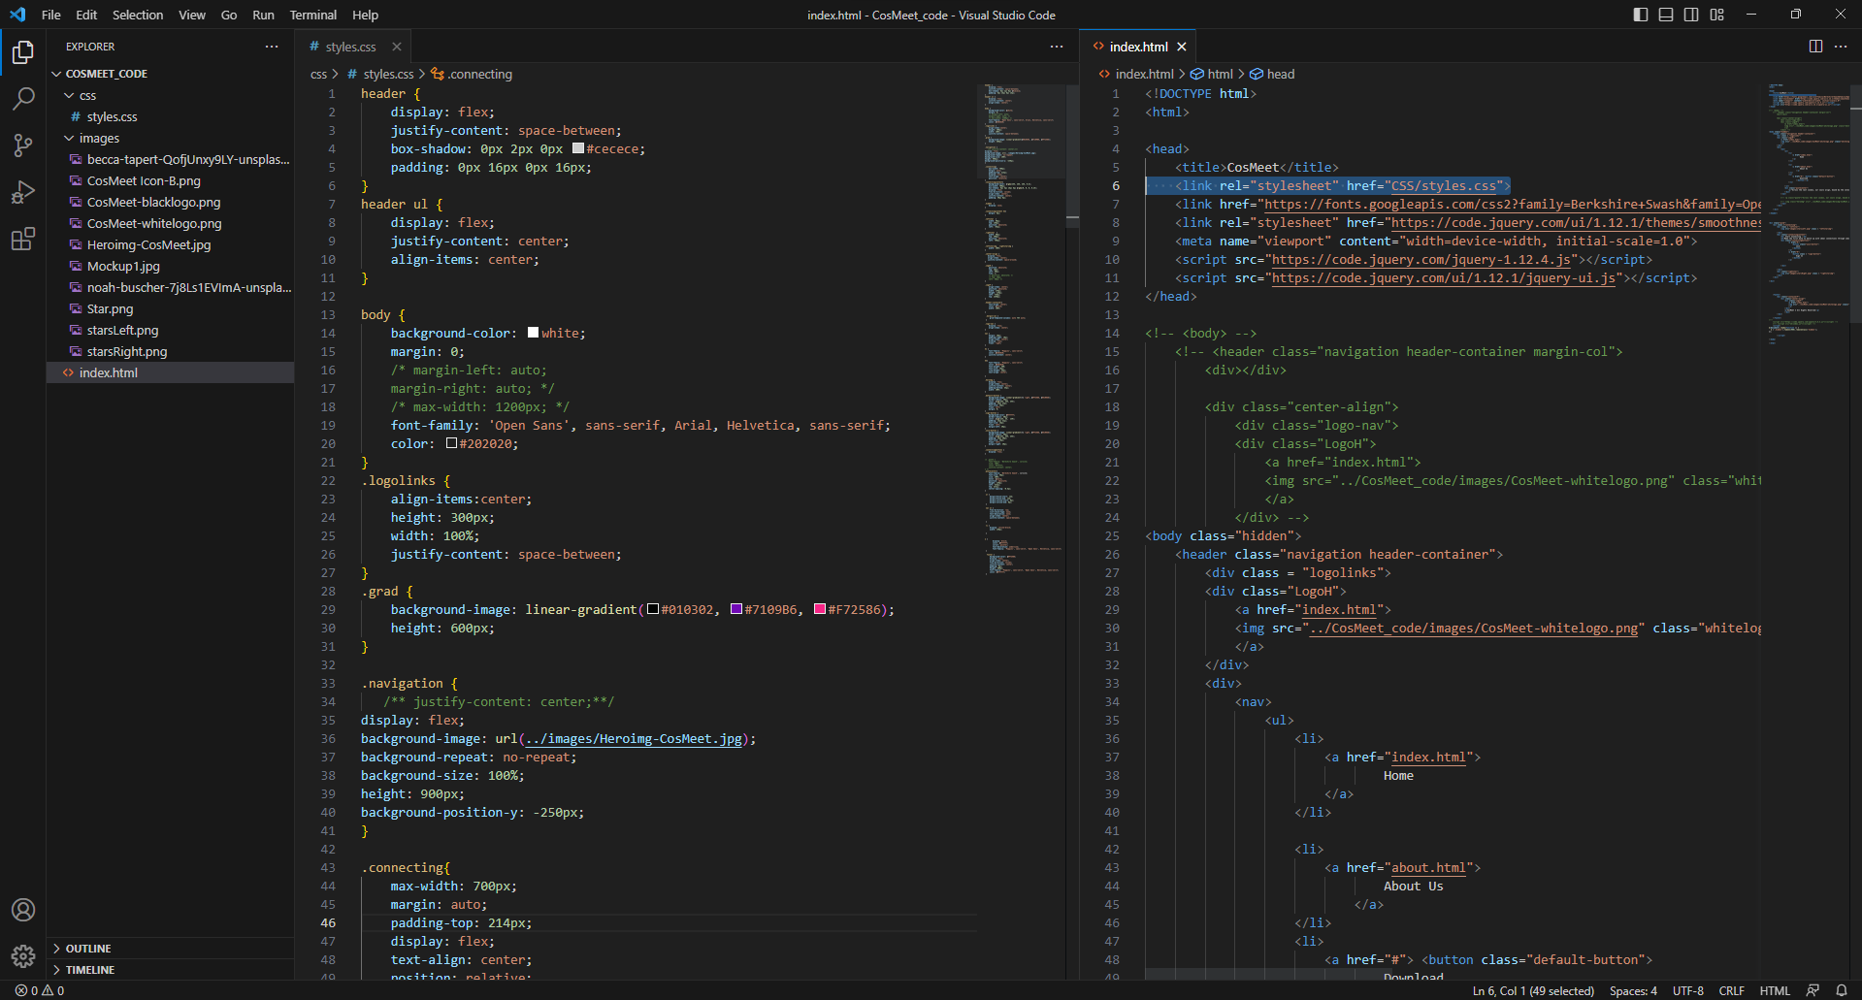Open styles.css in the explorer tree
The image size is (1862, 1000).
pyautogui.click(x=170, y=116)
